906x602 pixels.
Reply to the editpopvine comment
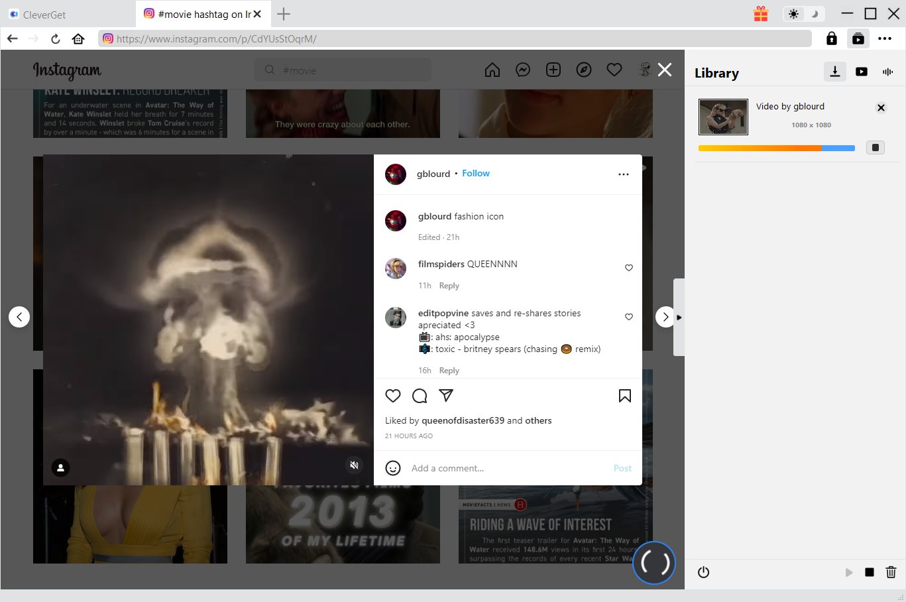tap(449, 371)
